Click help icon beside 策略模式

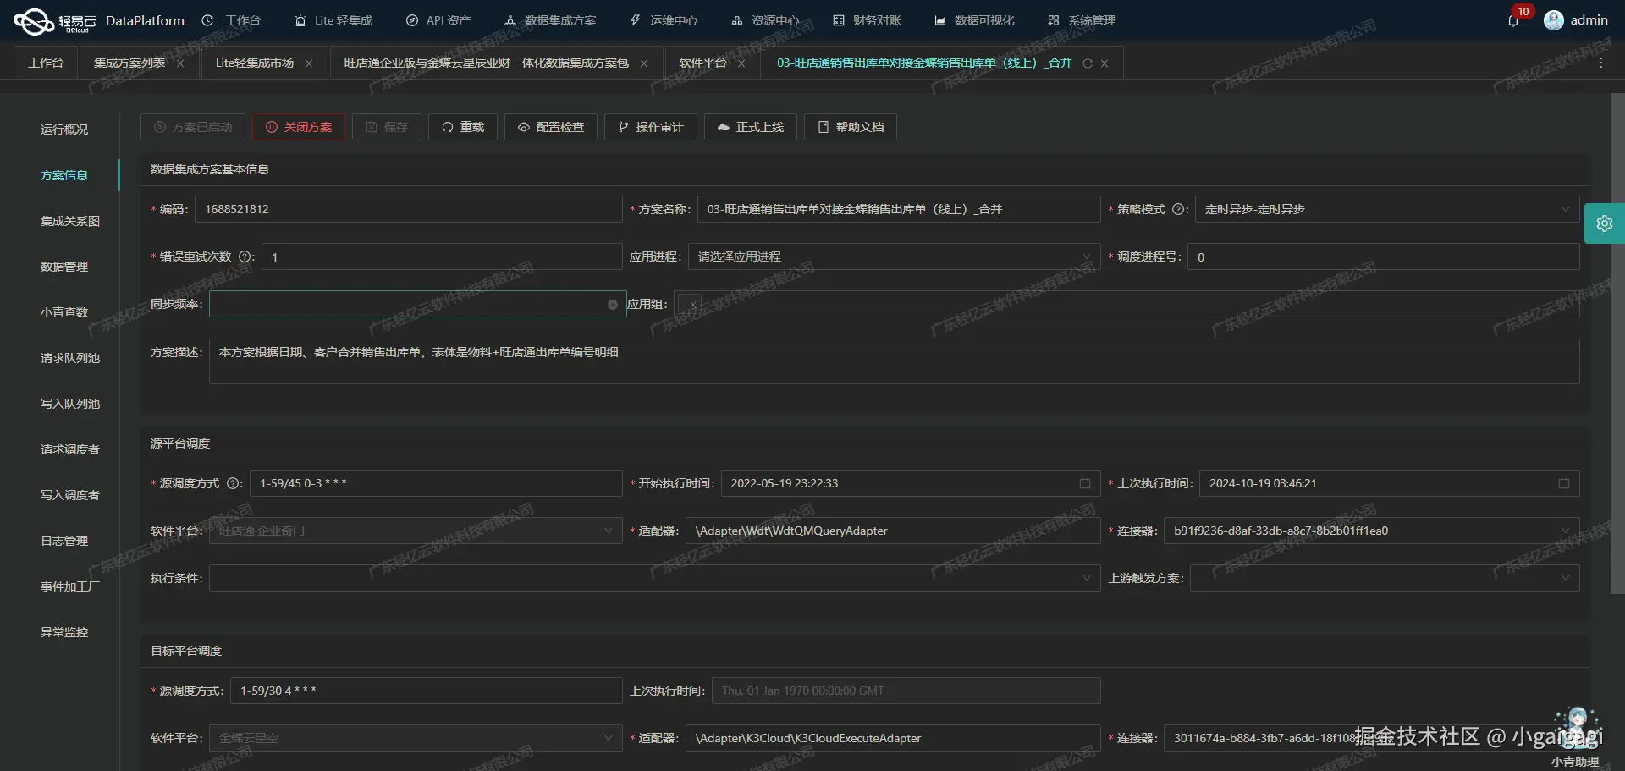tap(1177, 209)
